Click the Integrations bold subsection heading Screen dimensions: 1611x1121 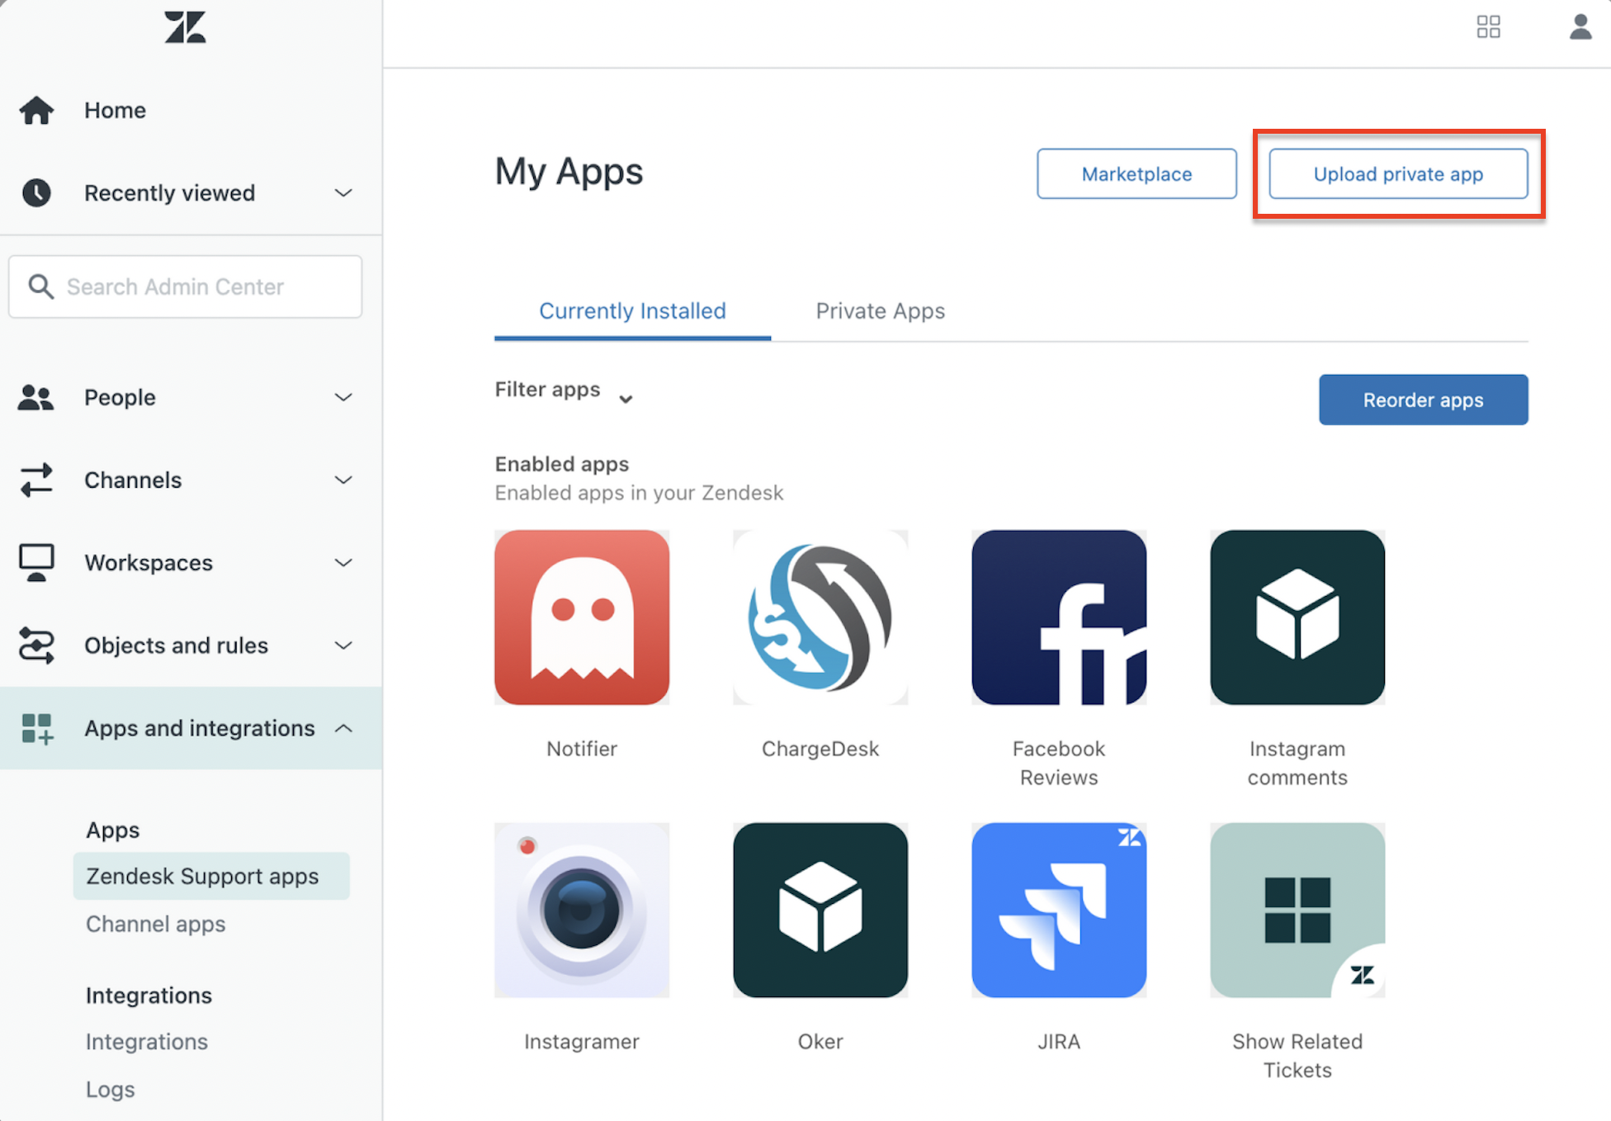tap(149, 996)
